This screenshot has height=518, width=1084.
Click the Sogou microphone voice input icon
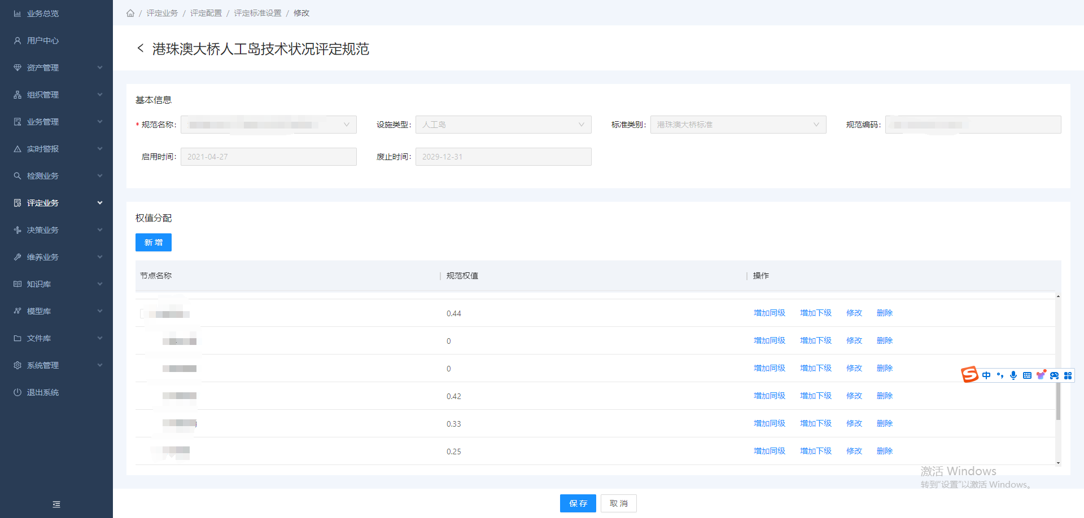click(x=1013, y=375)
